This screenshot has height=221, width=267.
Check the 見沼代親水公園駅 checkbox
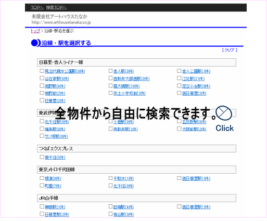pos(42,71)
